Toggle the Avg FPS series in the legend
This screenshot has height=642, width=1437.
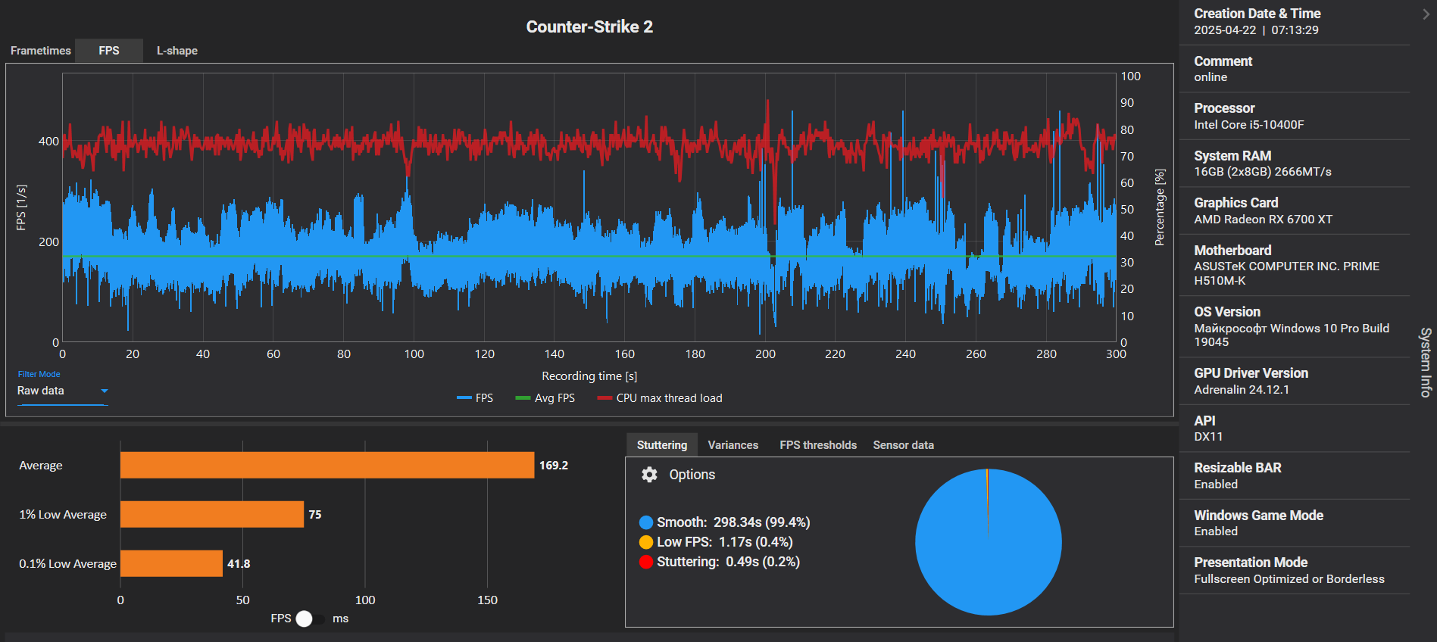545,398
